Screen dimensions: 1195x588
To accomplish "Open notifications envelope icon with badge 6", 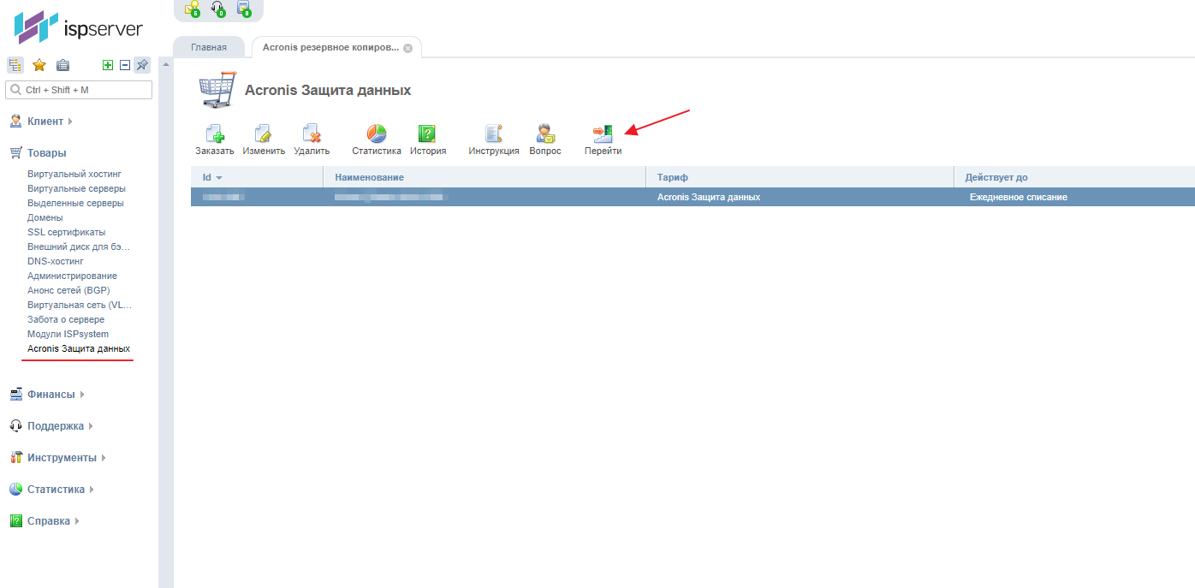I will [x=193, y=9].
